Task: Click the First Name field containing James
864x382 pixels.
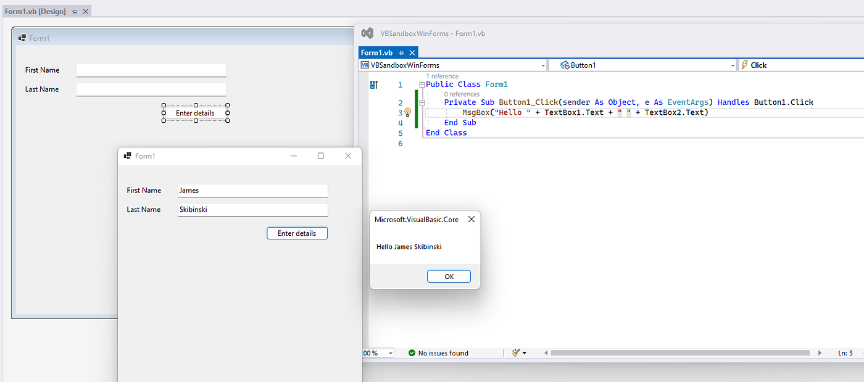Action: pos(253,191)
